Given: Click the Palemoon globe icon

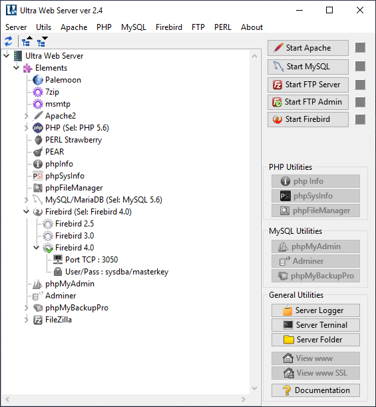Looking at the screenshot, I should point(38,80).
